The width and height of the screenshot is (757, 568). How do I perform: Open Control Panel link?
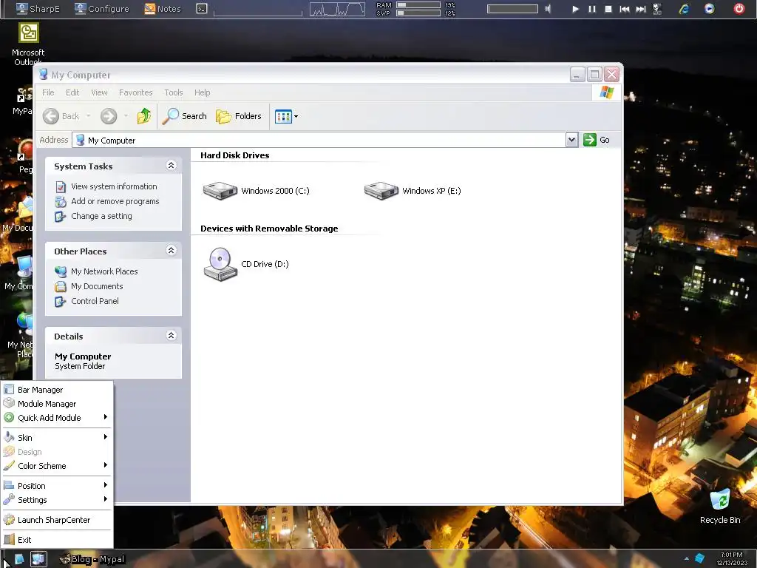[x=95, y=301]
